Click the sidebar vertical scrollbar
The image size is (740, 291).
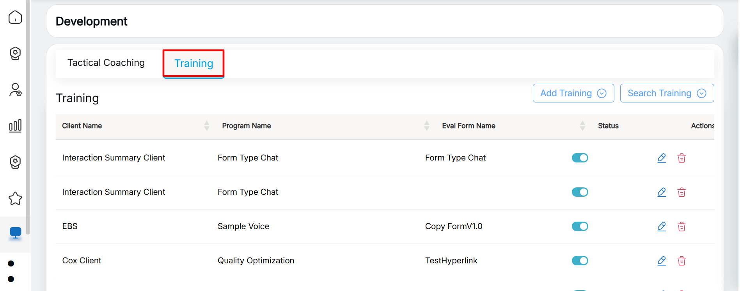28,117
